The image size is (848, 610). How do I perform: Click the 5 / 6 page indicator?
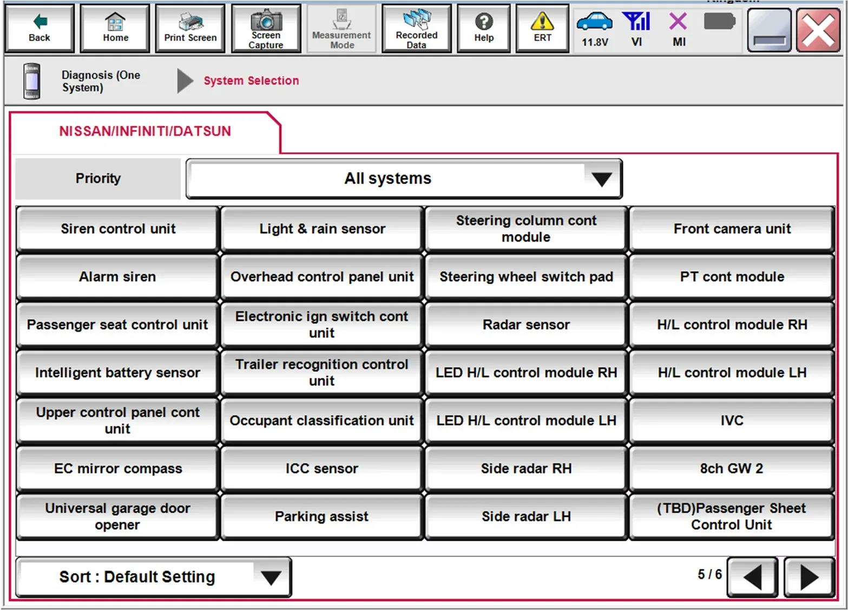[709, 574]
